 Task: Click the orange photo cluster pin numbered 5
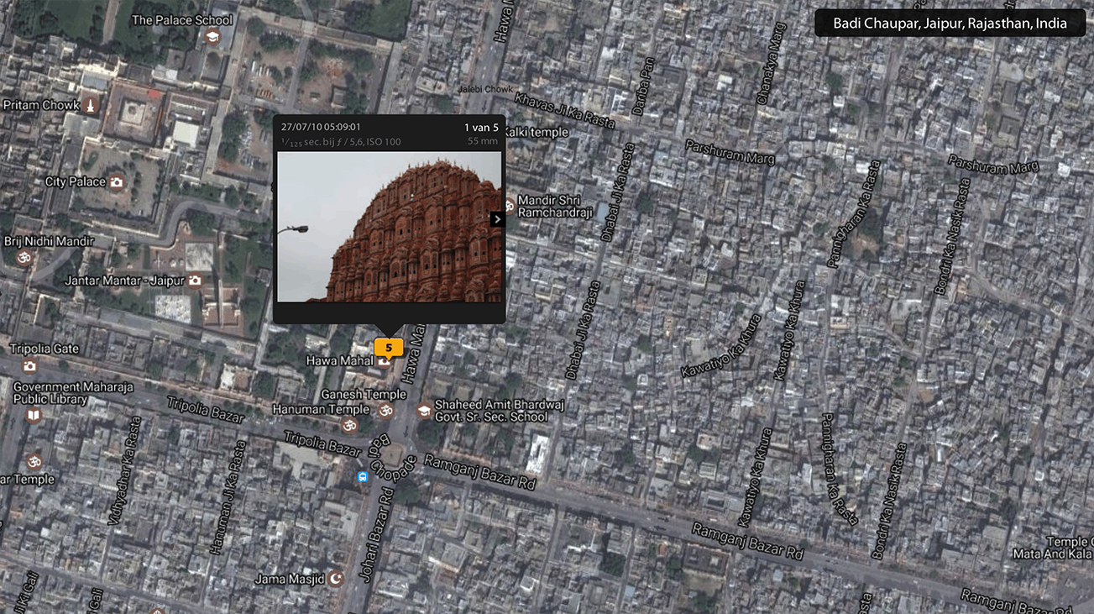389,348
